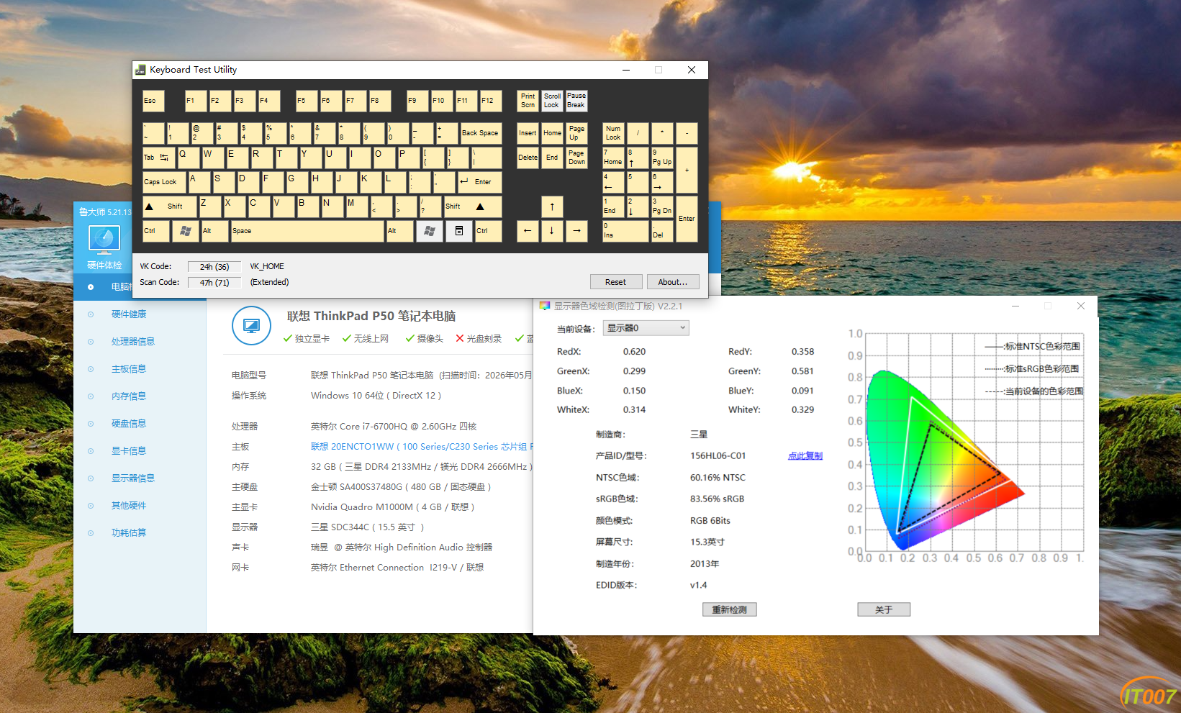Image resolution: width=1181 pixels, height=713 pixels.
Task: Click the tall numpad Enter key
Action: [x=687, y=219]
